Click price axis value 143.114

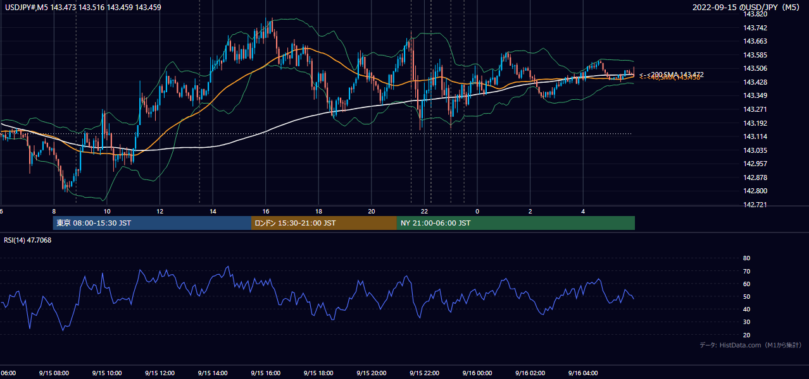755,136
